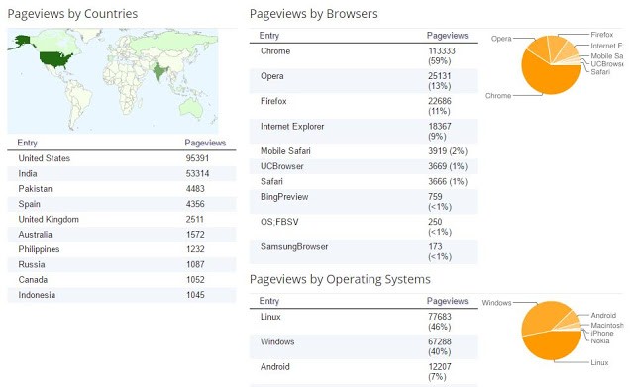The image size is (634, 387).
Task: Click the 'iPhone' legend label on the OS pie
Action: 602,334
